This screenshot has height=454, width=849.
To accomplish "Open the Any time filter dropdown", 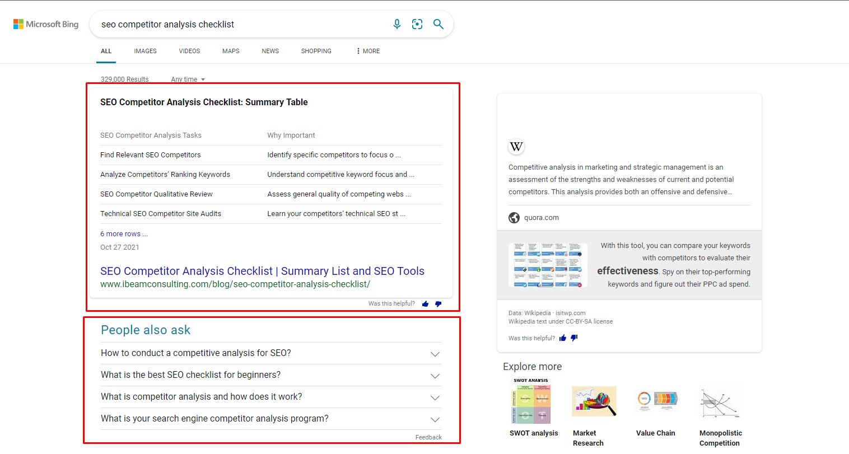I will pos(188,79).
